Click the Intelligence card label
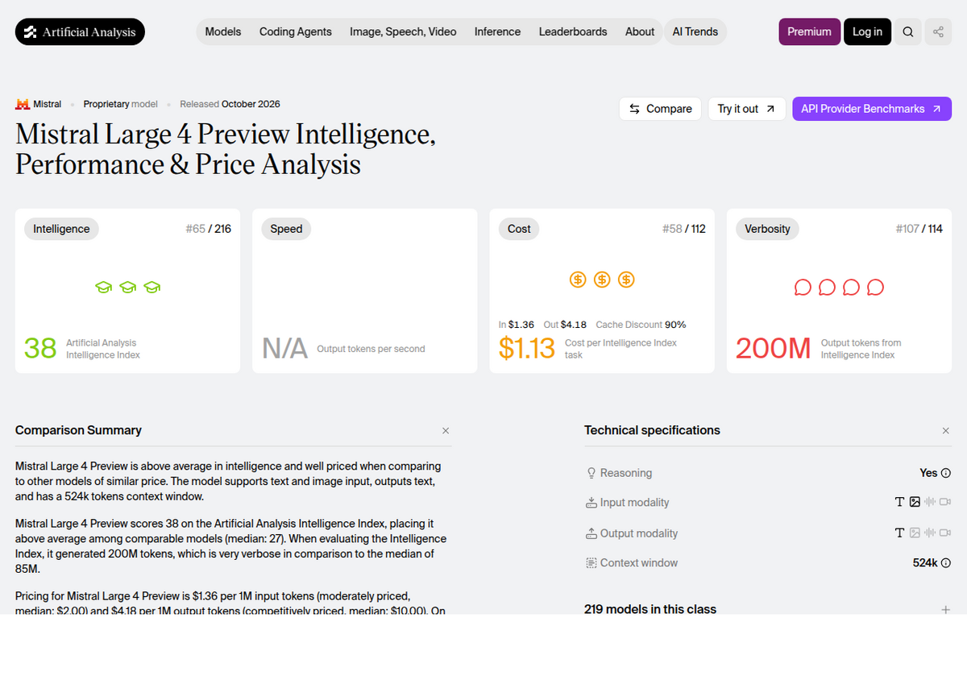Viewport: 967px width, 680px height. tap(61, 229)
